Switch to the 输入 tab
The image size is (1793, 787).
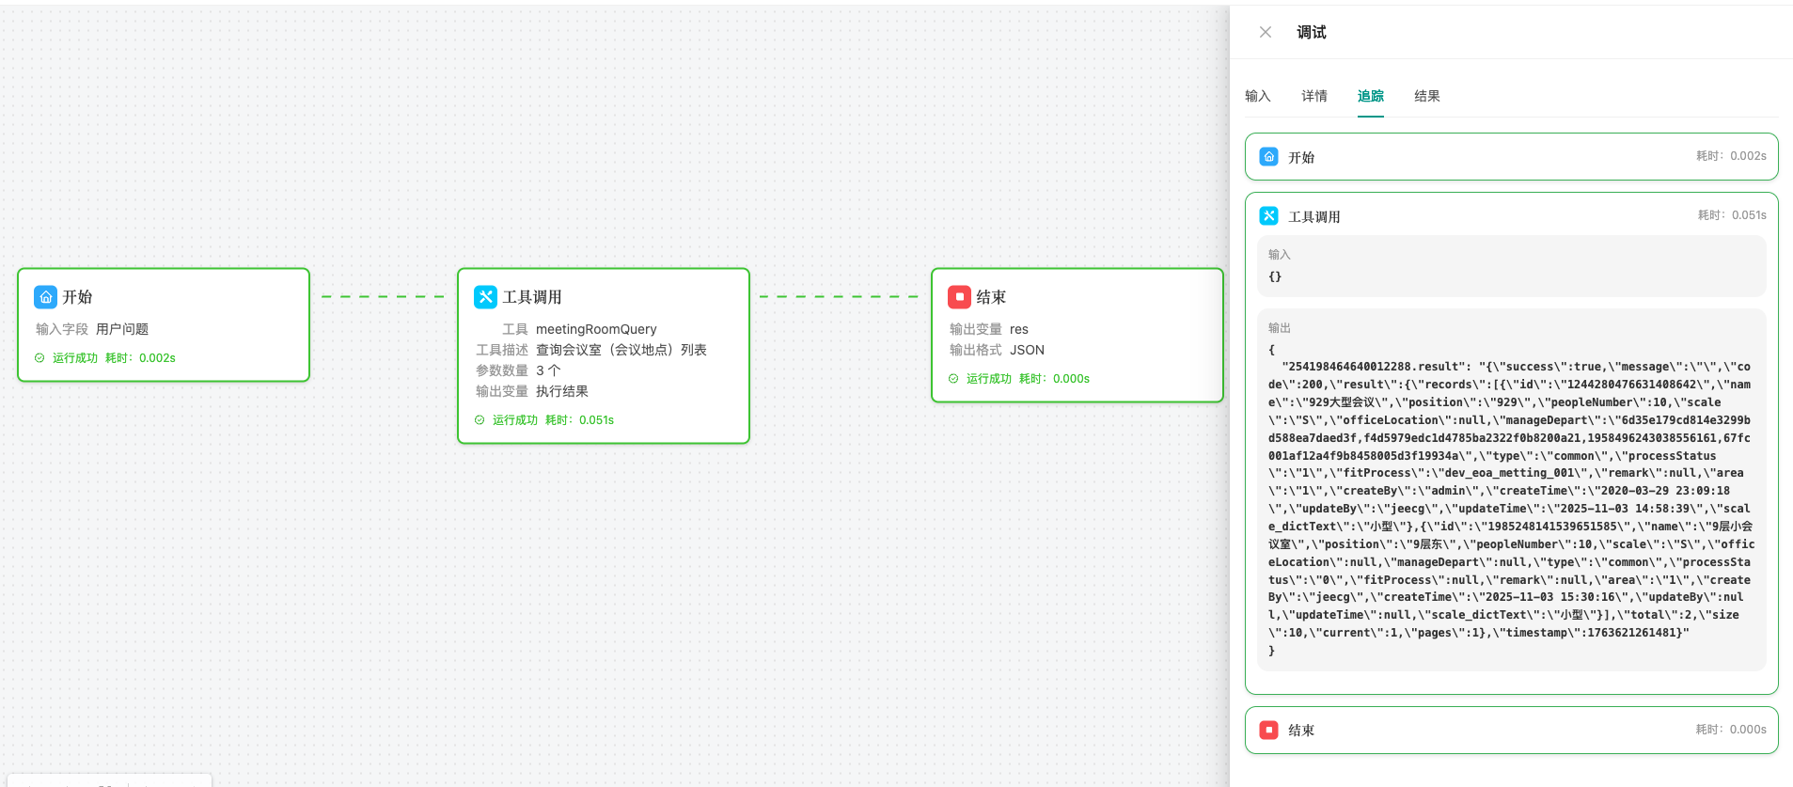[x=1257, y=96]
